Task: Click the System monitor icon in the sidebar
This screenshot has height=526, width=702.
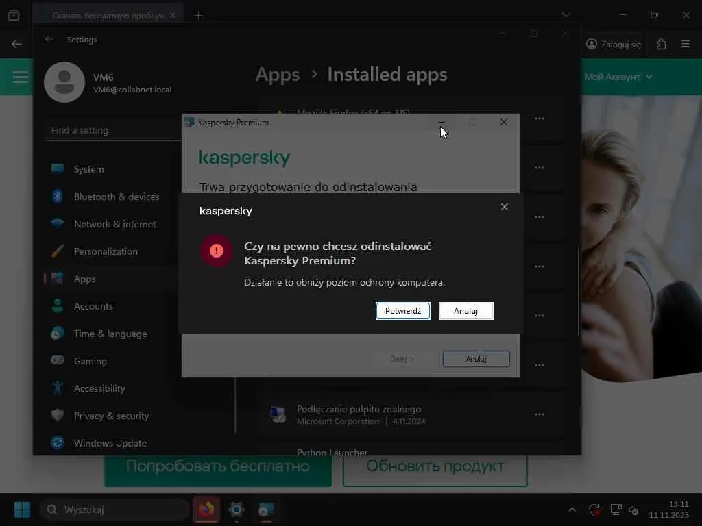Action: pos(58,168)
